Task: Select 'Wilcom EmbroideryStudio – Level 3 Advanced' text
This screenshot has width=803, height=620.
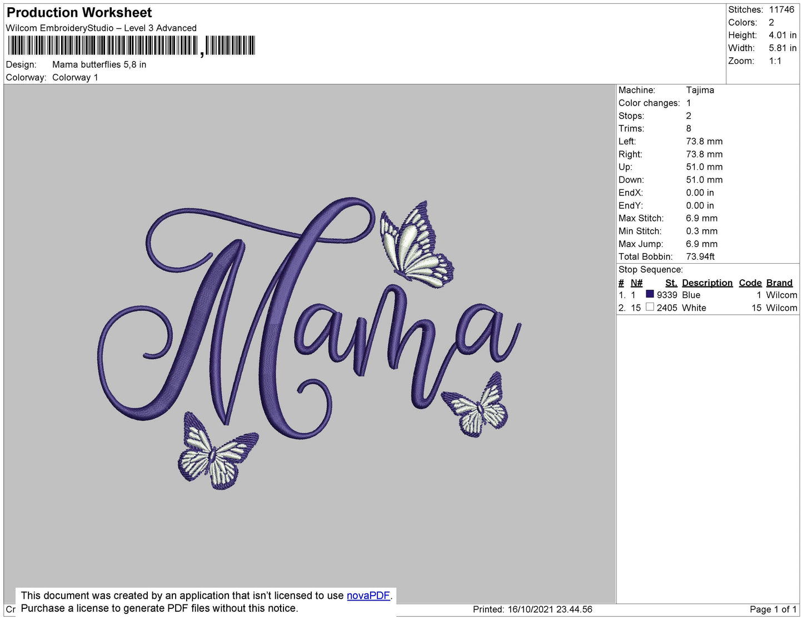Action: coord(101,28)
